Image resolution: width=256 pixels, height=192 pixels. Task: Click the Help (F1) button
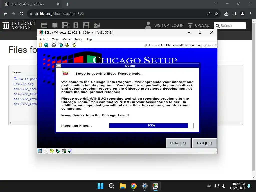178,143
